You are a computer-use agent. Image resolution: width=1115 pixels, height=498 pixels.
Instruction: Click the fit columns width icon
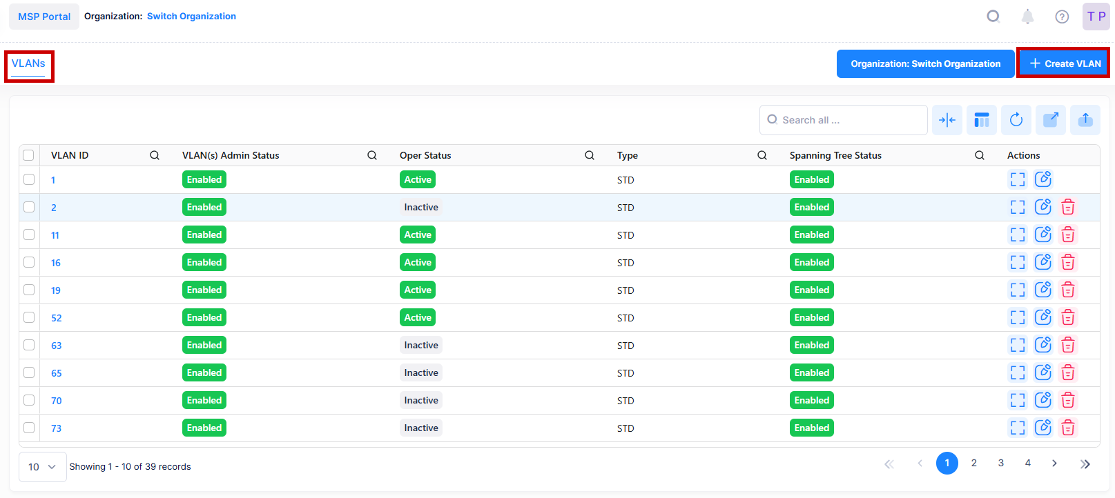(x=947, y=120)
